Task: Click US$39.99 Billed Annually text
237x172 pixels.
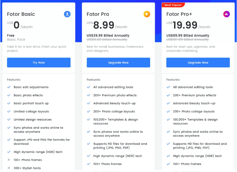Action: (x=108, y=35)
